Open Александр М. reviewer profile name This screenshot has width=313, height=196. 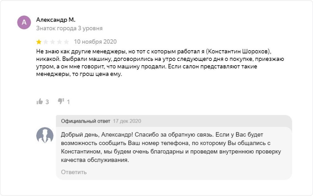(56, 20)
